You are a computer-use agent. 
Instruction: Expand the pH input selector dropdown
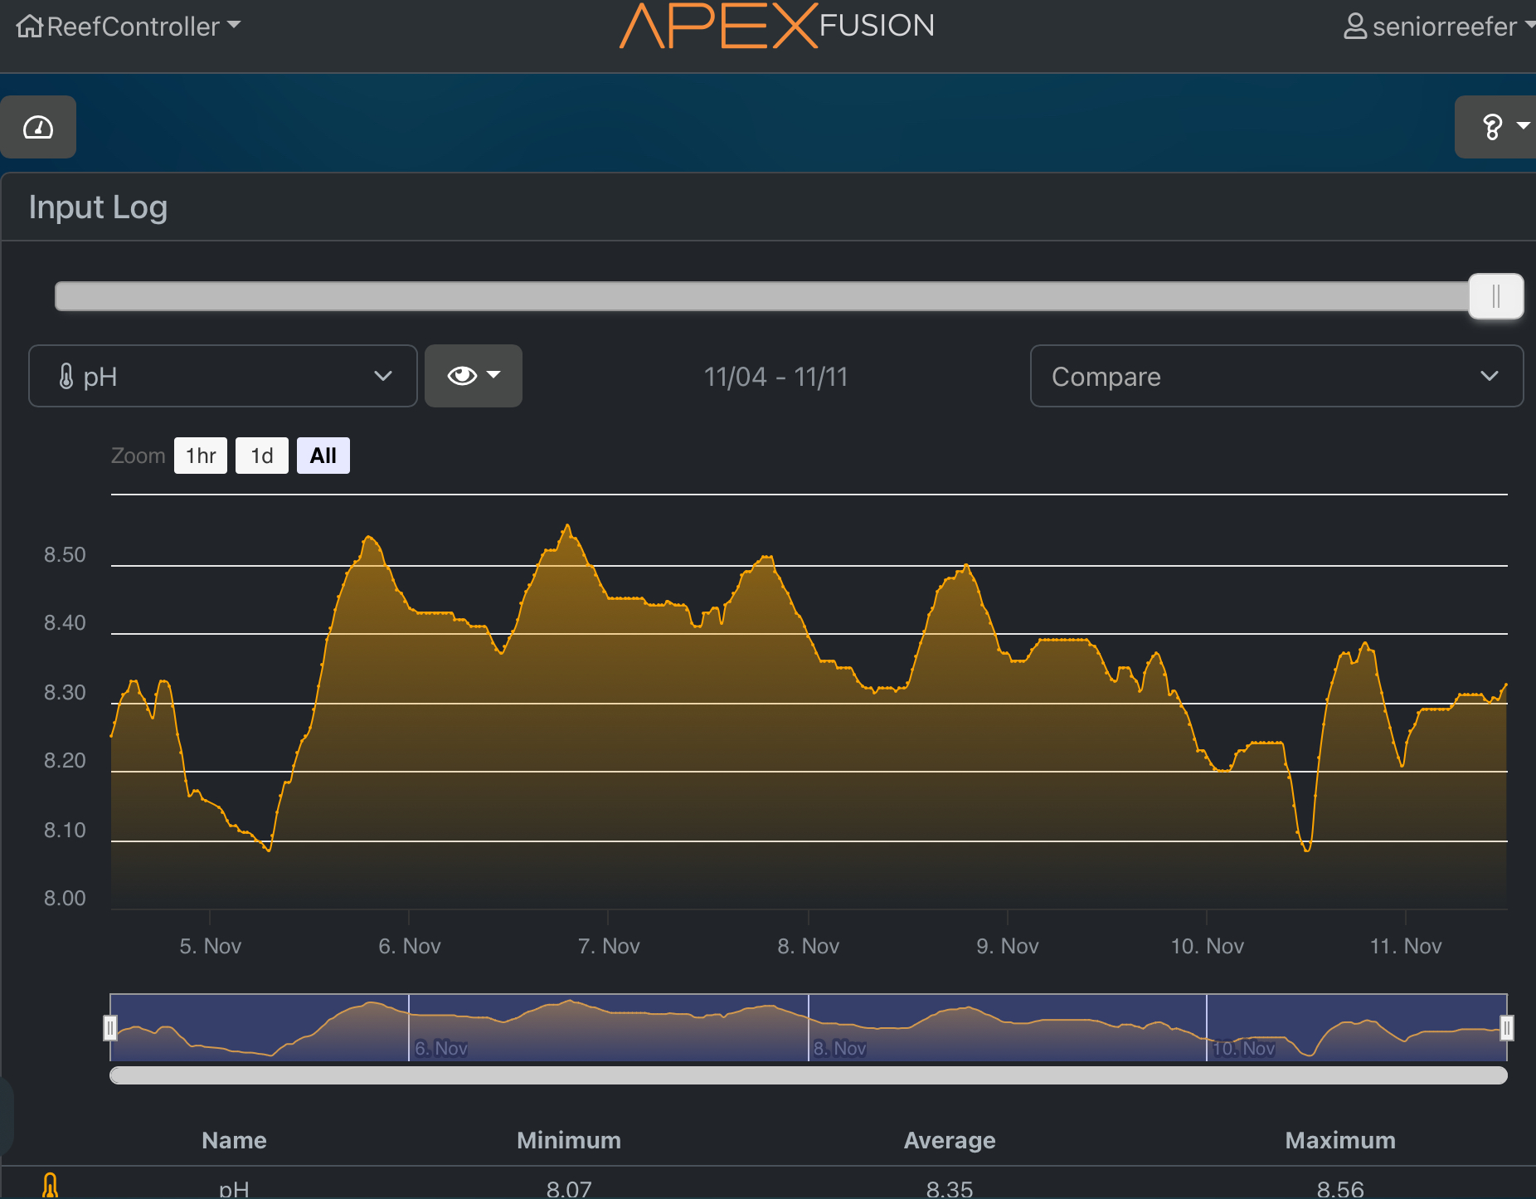222,377
